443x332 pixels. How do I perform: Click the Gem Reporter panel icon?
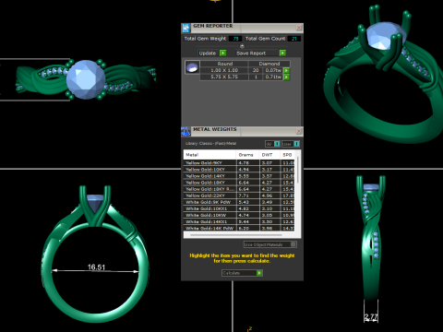tap(186, 28)
